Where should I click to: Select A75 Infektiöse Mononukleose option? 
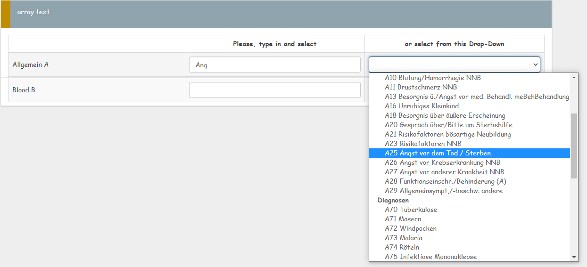[430, 257]
